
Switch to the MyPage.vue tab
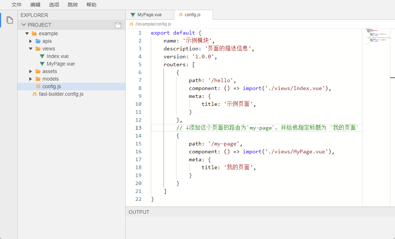click(149, 15)
